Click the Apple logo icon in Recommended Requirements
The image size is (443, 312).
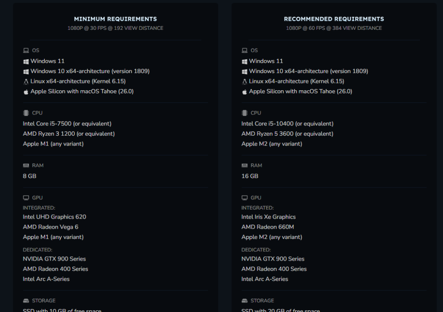[x=244, y=92]
